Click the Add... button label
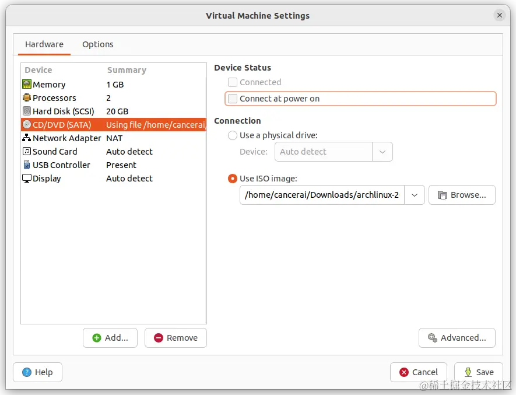 pyautogui.click(x=117, y=338)
